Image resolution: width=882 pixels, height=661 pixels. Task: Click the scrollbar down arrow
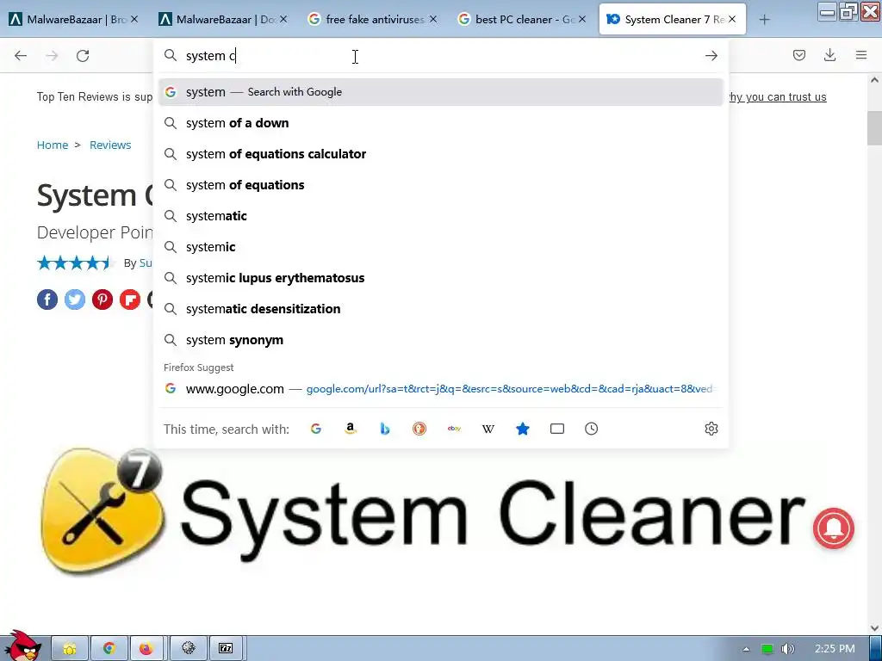tap(874, 628)
